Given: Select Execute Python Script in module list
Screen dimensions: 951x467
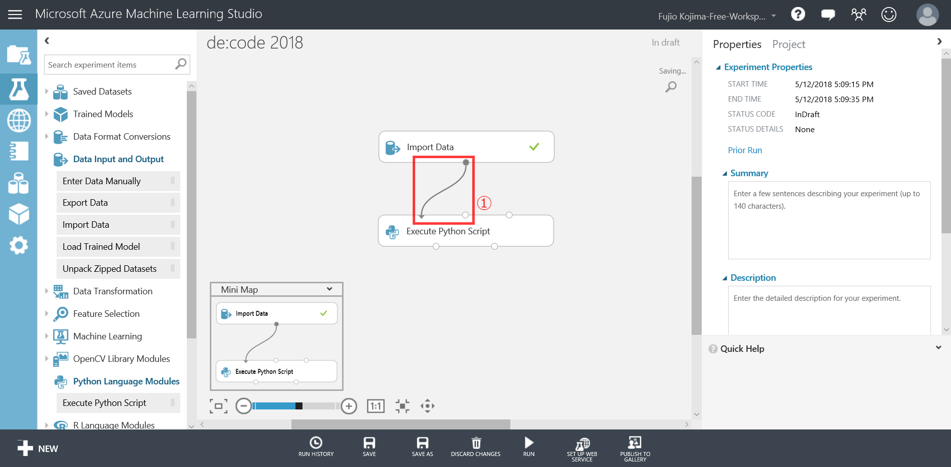Looking at the screenshot, I should pos(118,402).
